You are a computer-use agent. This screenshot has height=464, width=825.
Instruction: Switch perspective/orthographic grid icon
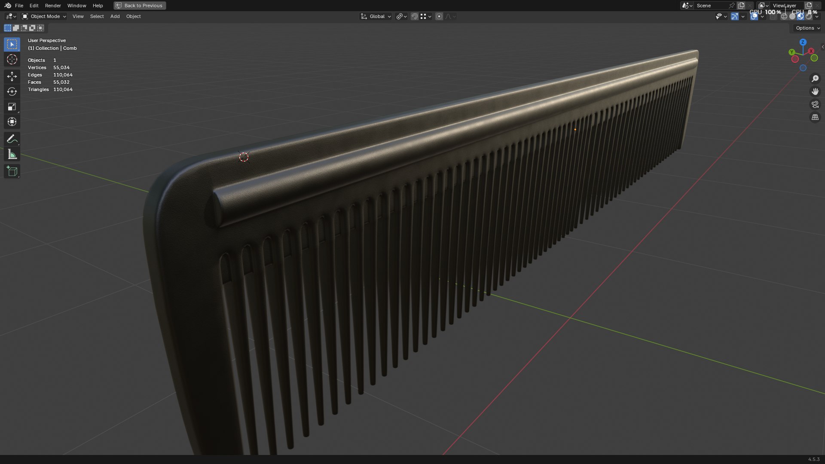[815, 117]
